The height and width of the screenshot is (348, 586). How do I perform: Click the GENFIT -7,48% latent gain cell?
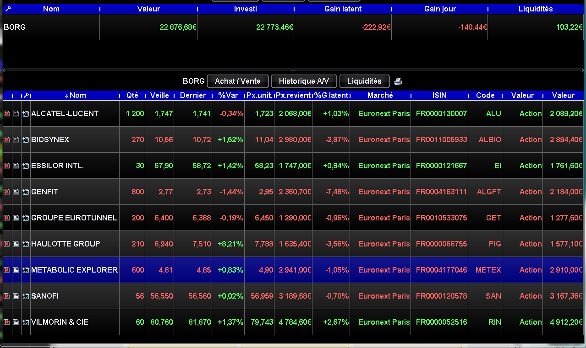(331, 192)
